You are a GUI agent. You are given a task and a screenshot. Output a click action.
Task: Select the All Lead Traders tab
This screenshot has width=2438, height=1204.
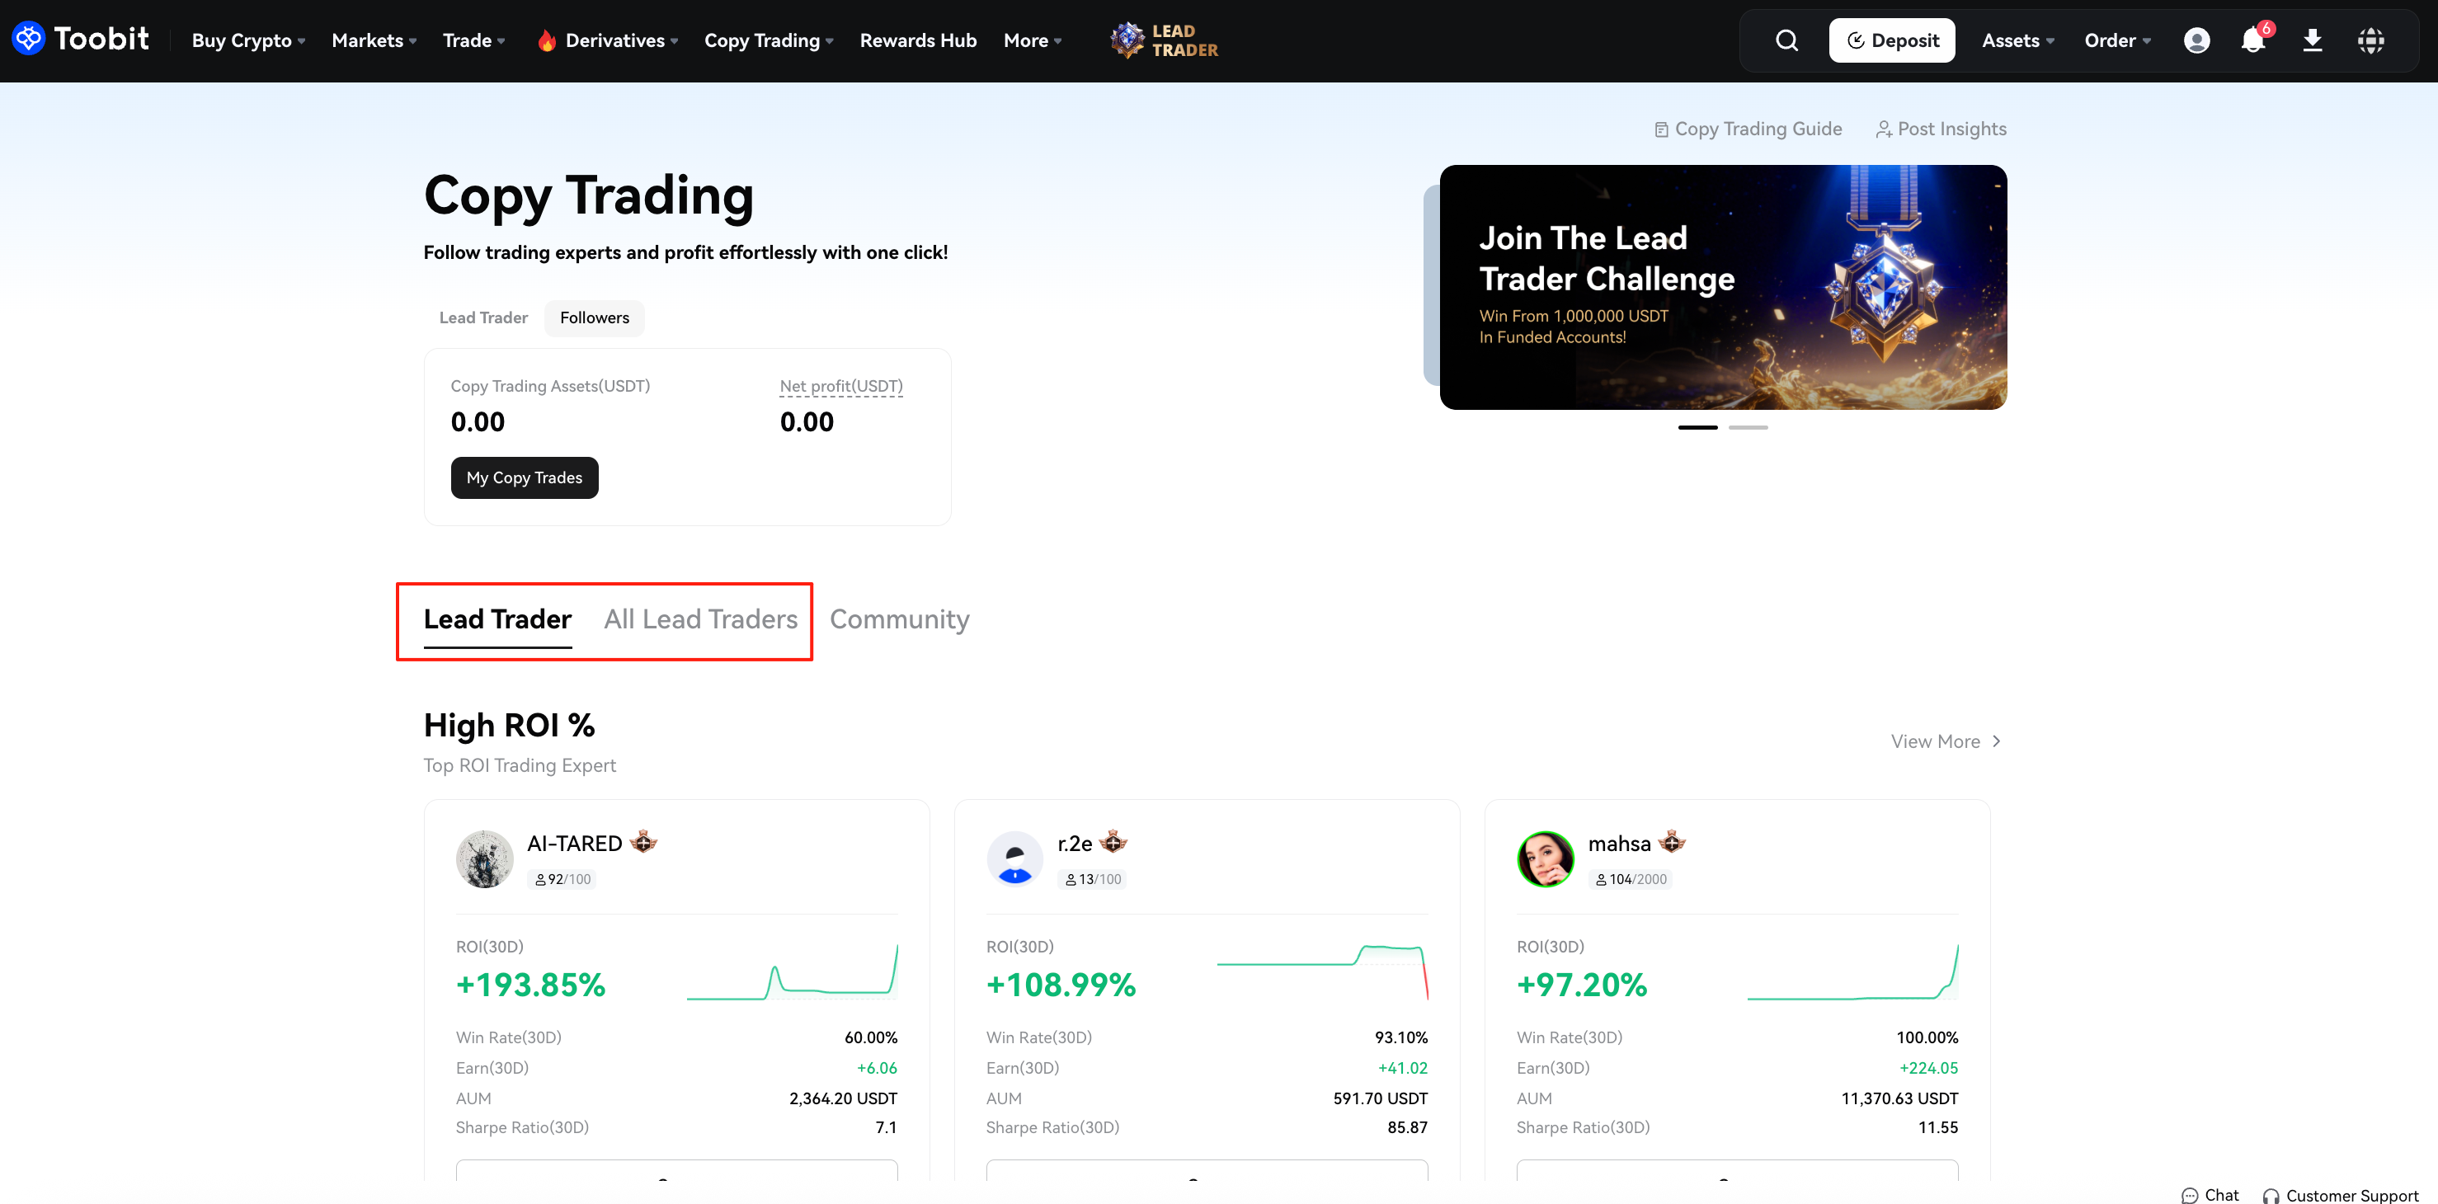700,619
